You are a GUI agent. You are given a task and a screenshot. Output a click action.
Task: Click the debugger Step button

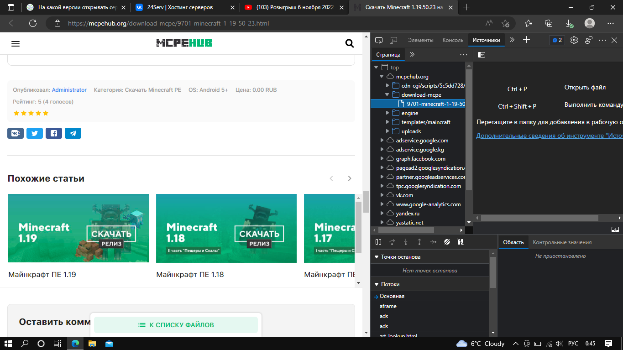[x=433, y=242]
